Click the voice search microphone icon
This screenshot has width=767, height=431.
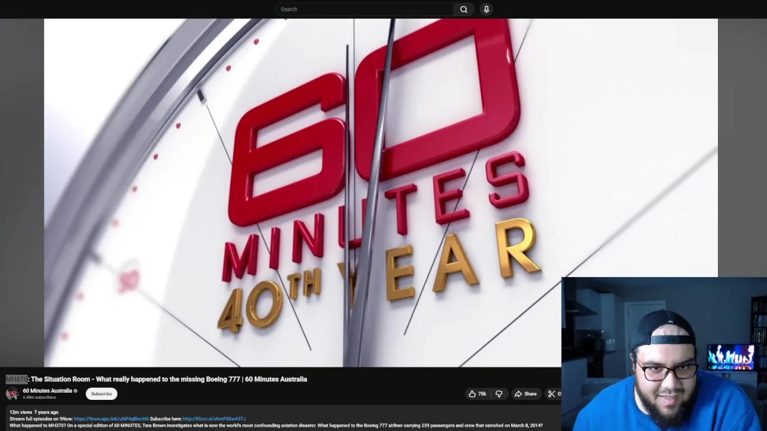pyautogui.click(x=487, y=9)
